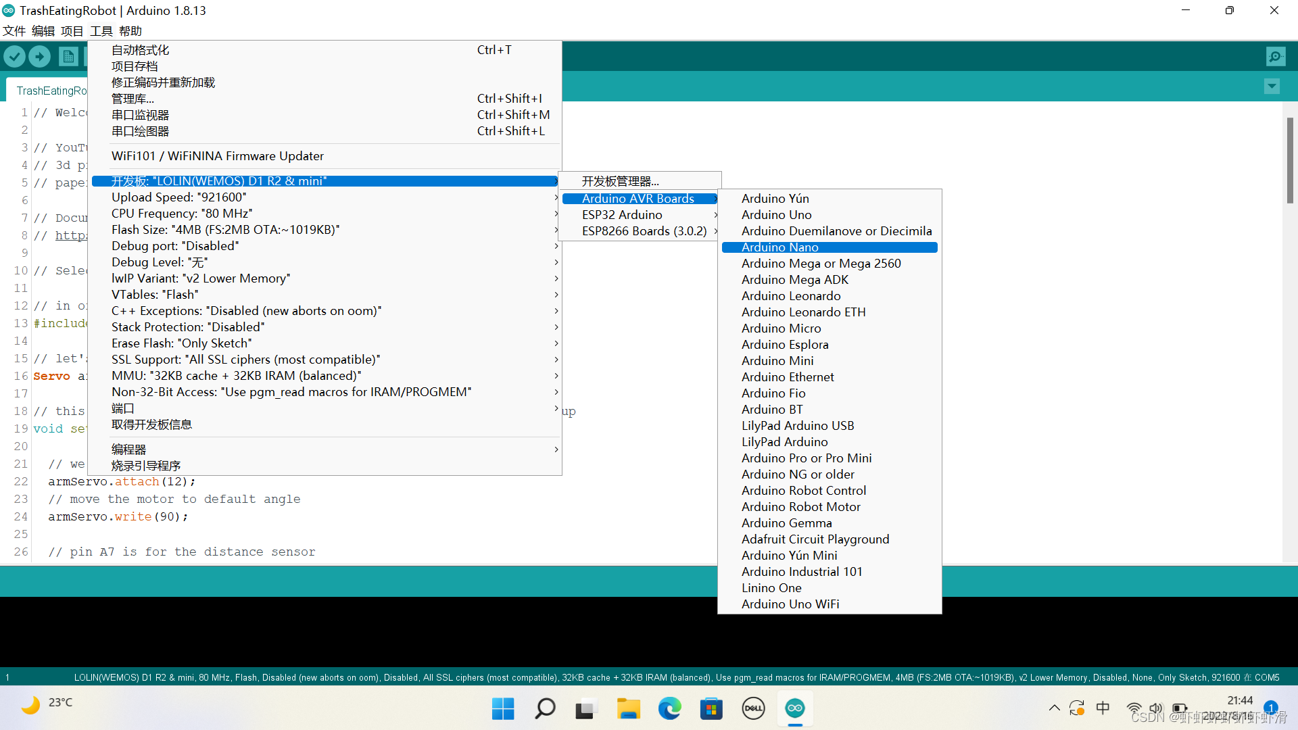
Task: Open the 文件 menu
Action: coord(14,31)
